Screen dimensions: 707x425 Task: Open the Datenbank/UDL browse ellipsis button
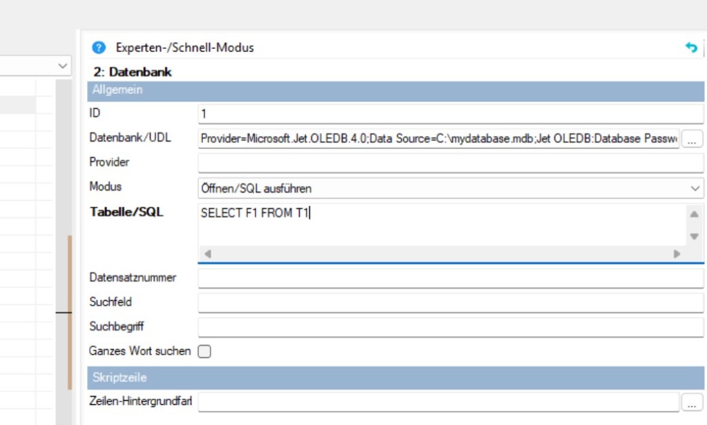point(692,139)
